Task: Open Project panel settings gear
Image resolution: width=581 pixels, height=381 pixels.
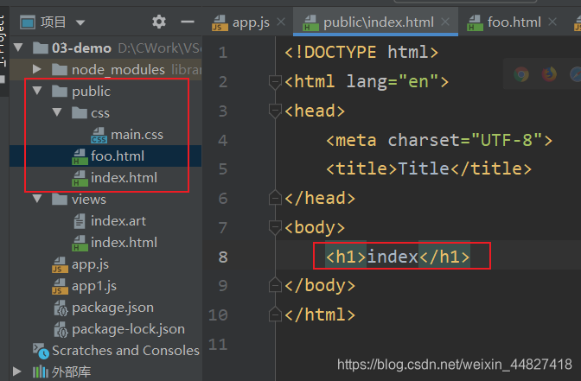Action: [x=159, y=22]
